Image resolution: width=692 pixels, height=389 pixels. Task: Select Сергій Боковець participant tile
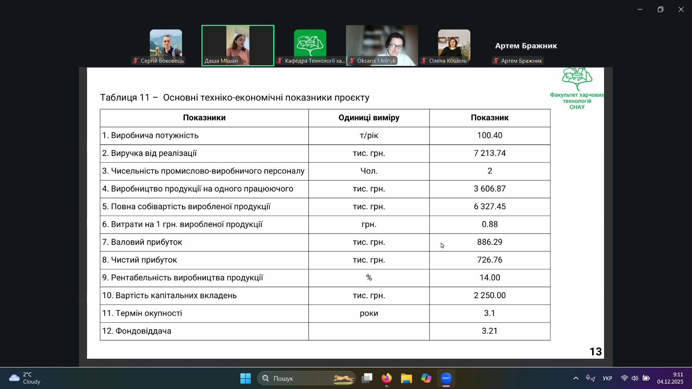click(x=166, y=45)
